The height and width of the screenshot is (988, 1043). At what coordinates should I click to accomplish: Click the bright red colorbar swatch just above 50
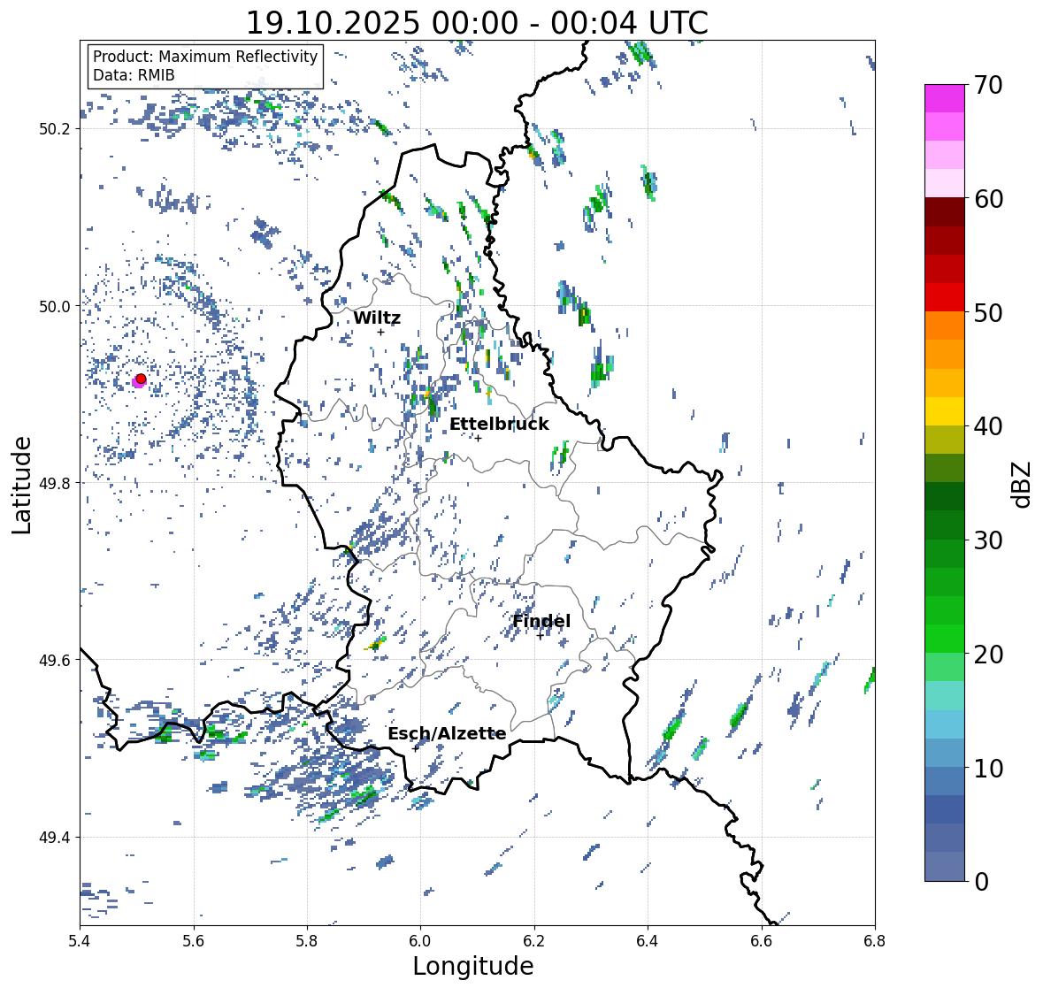945,297
